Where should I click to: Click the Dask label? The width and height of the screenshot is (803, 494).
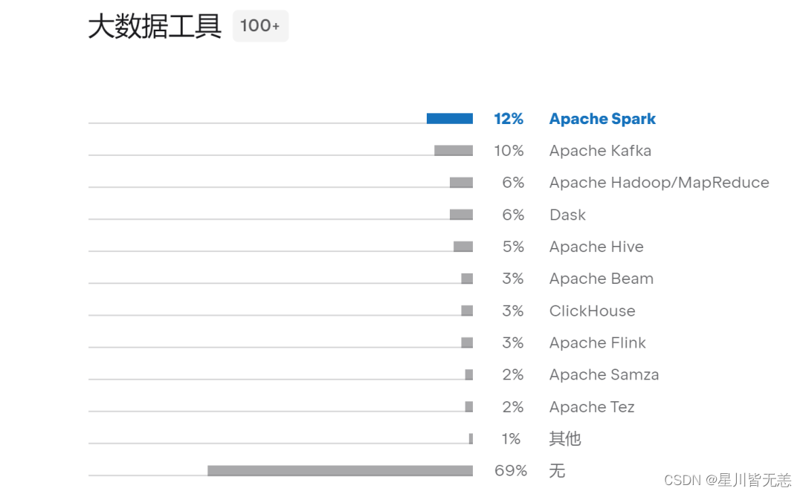click(x=567, y=215)
